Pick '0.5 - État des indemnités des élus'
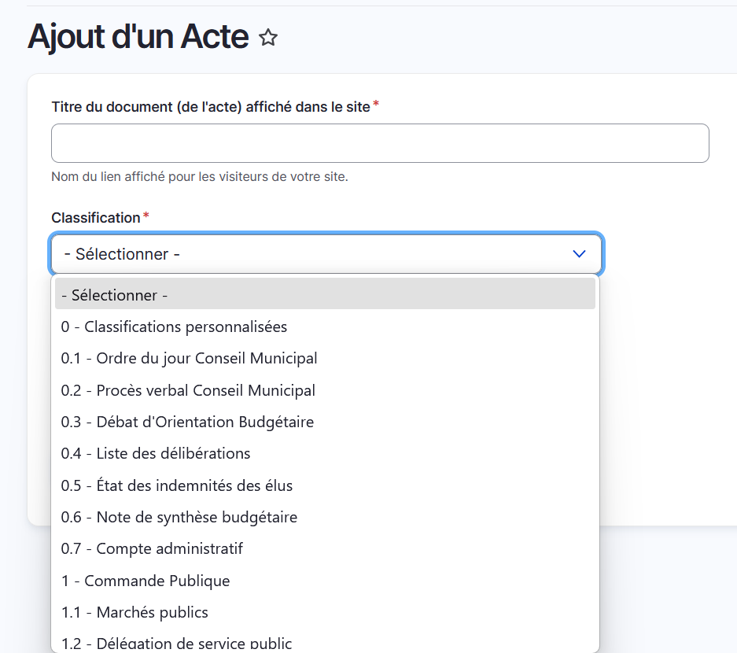This screenshot has width=737, height=653. (177, 485)
